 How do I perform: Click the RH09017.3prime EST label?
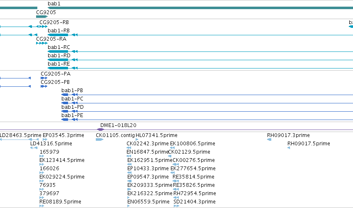point(288,135)
